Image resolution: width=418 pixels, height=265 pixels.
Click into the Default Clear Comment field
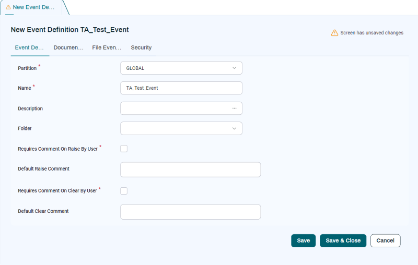(190, 212)
